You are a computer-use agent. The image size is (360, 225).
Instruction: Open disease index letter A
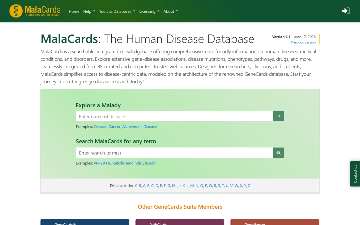pyautogui.click(x=144, y=185)
